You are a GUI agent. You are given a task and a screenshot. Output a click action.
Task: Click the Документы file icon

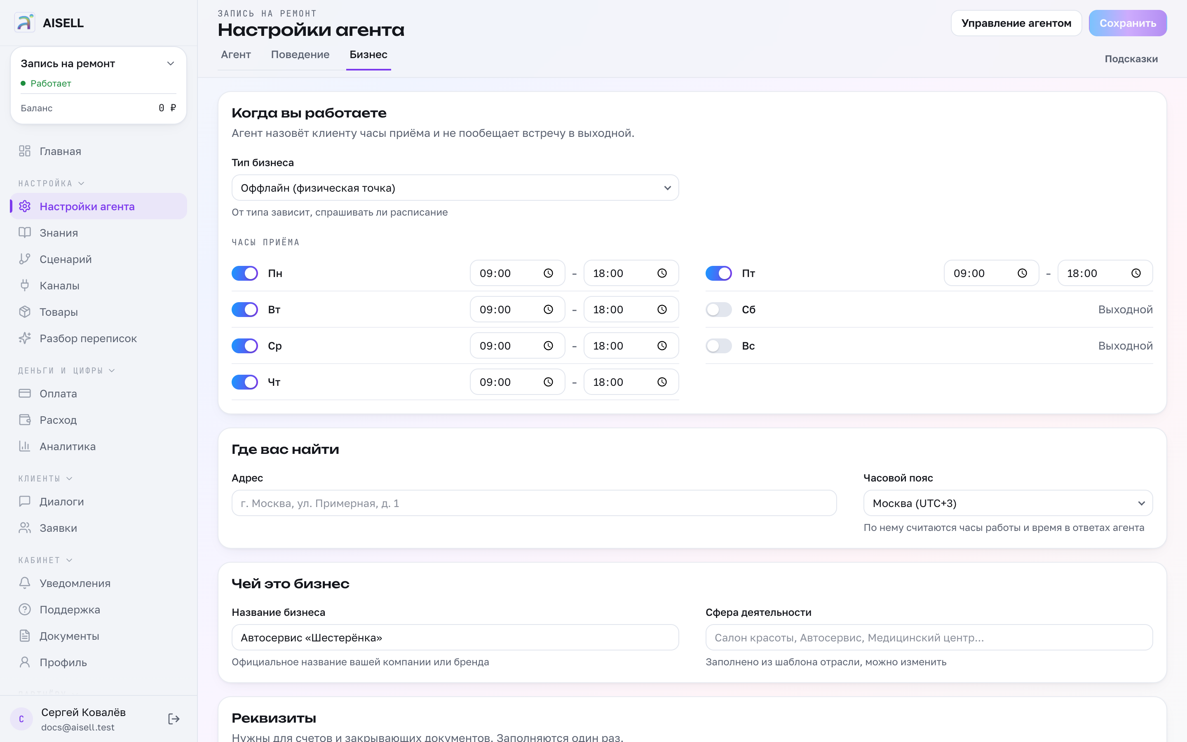[x=25, y=636]
